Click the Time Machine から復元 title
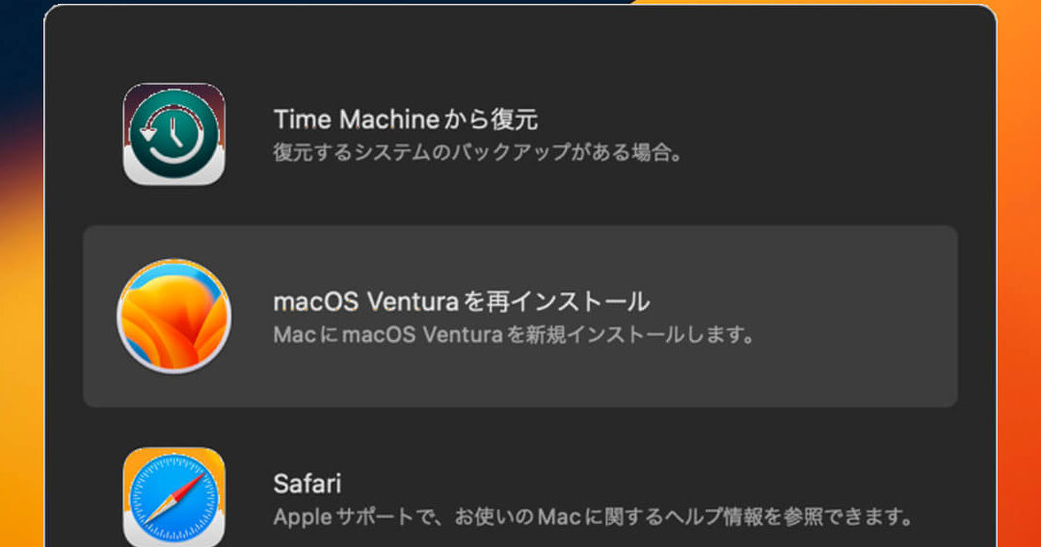 click(x=406, y=120)
